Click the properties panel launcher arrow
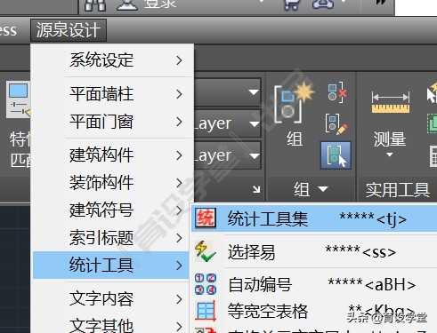Screen dimensions: 437x333 tap(256, 189)
